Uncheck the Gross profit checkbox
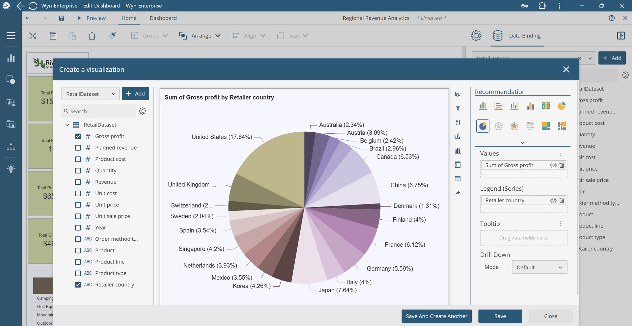Image resolution: width=632 pixels, height=326 pixels. tap(78, 136)
